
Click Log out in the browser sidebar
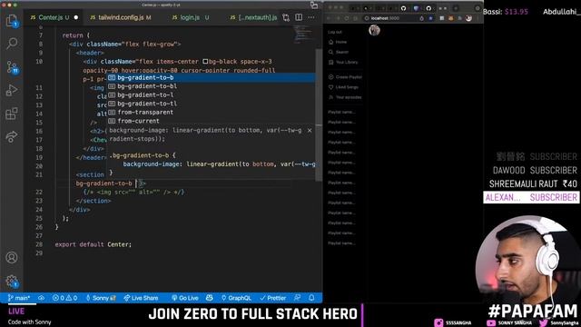tap(335, 33)
